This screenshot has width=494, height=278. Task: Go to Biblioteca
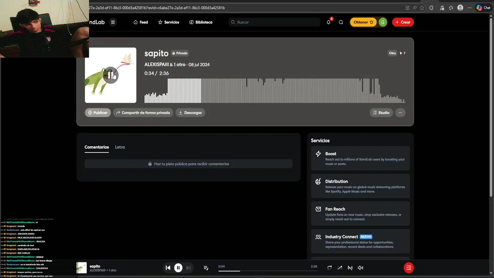pyautogui.click(x=201, y=22)
